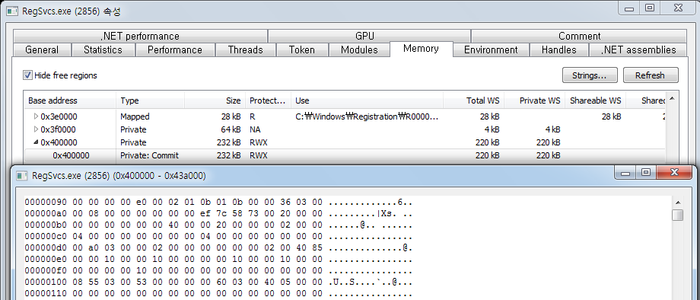Click the Strings... button
Image resolution: width=700 pixels, height=300 pixels.
click(589, 75)
